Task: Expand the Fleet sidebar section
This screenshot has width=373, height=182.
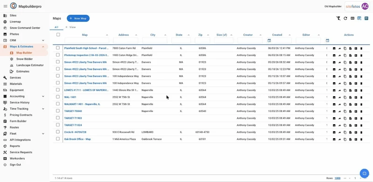Action: [43, 133]
